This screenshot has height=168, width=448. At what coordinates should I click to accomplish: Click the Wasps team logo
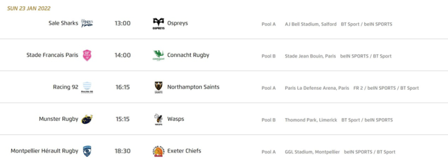pyautogui.click(x=159, y=119)
